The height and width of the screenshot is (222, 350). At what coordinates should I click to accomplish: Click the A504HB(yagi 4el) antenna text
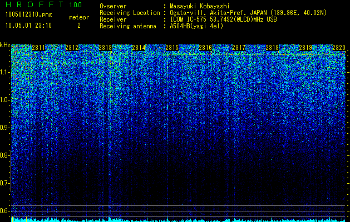(x=196, y=26)
